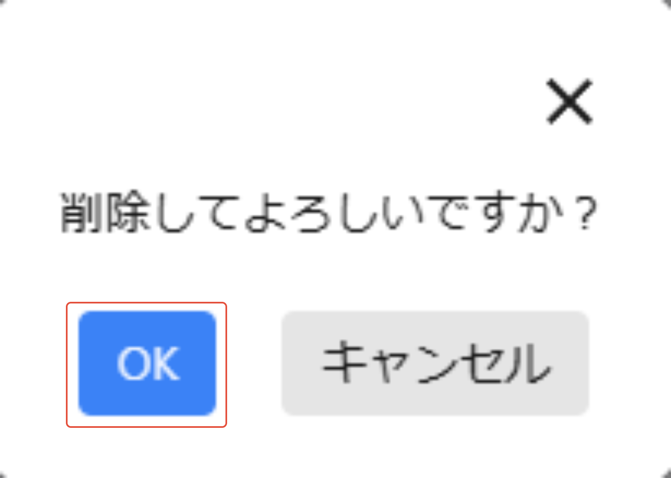Click the white OK label text
Image resolution: width=671 pixels, height=478 pixels.
pyautogui.click(x=148, y=364)
